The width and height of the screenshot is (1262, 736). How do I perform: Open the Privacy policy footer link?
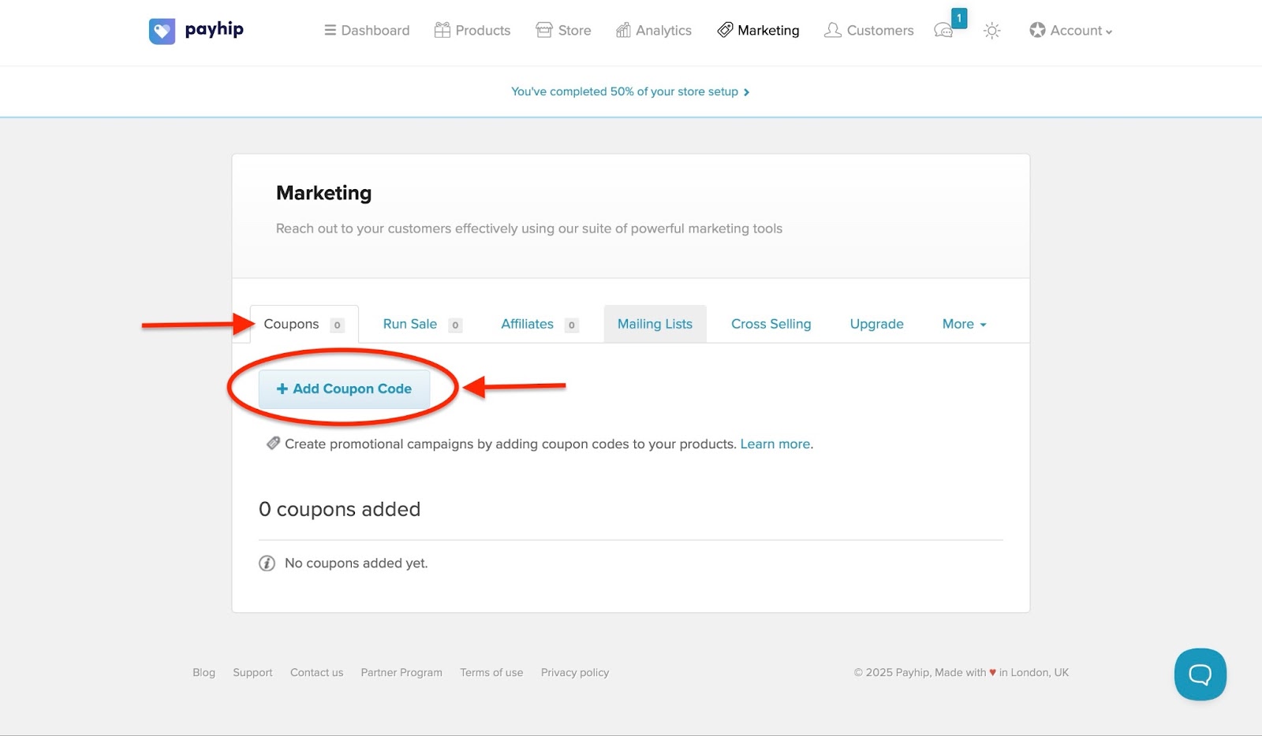[x=575, y=672]
